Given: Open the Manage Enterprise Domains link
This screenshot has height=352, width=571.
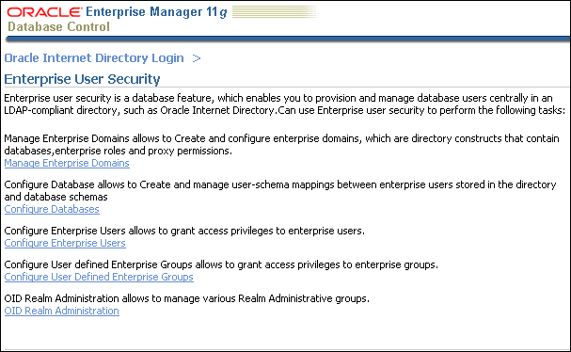Looking at the screenshot, I should 67,163.
